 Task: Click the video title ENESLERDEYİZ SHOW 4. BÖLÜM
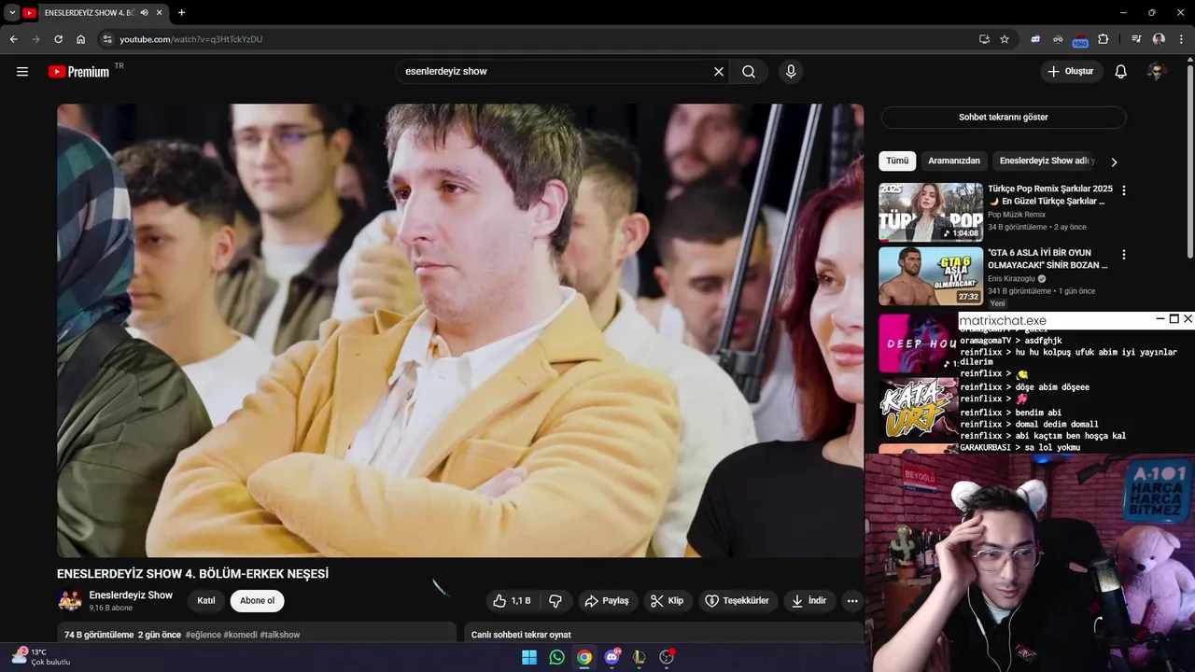pos(192,574)
